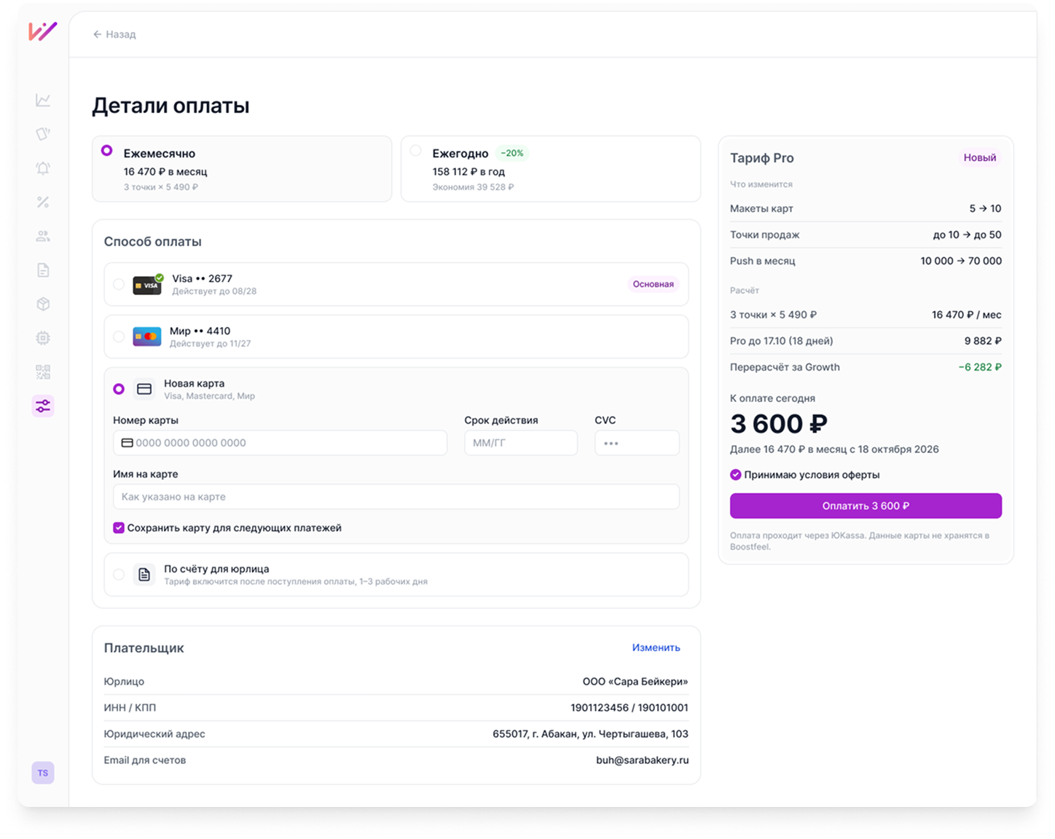Click the Основная badge on the Visa card
Screen dimensions: 1055x839
click(653, 284)
